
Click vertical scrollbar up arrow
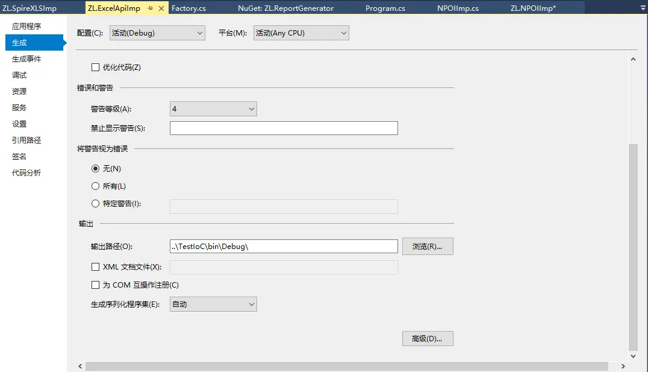pos(632,59)
